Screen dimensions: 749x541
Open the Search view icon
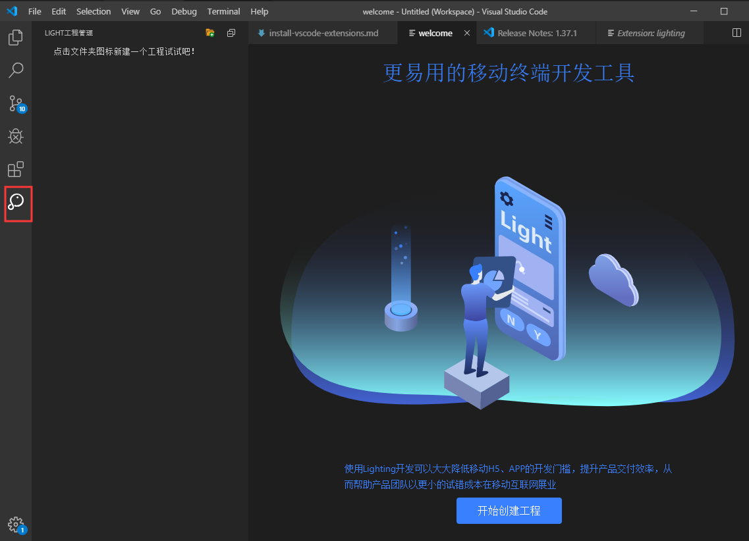pos(16,70)
